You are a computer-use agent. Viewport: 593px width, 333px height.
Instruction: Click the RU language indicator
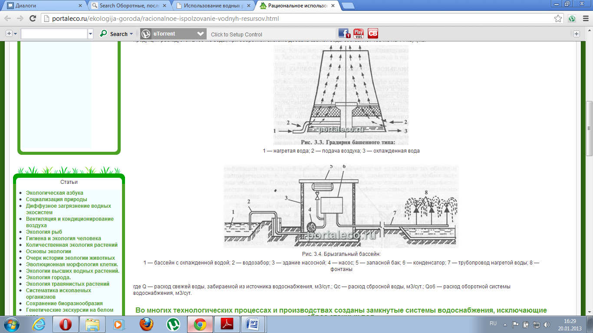coord(493,324)
